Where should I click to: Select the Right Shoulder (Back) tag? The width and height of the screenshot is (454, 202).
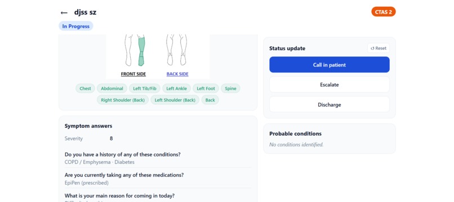(123, 100)
